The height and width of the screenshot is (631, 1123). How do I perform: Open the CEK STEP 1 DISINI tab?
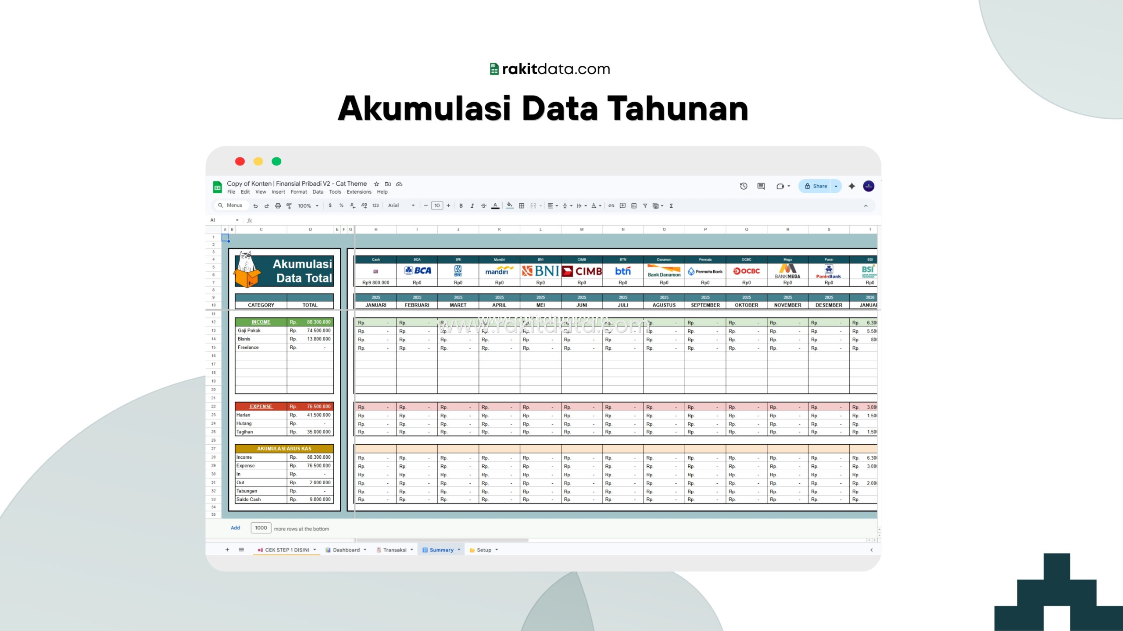coord(286,550)
